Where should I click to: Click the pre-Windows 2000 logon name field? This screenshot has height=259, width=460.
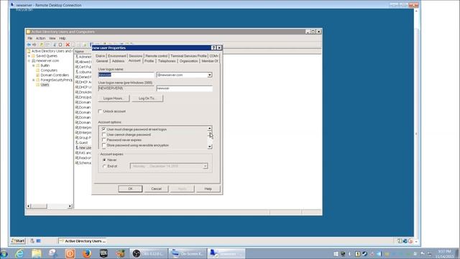[184, 88]
